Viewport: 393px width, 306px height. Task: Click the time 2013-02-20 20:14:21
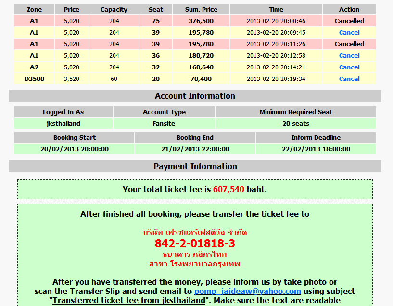point(276,67)
